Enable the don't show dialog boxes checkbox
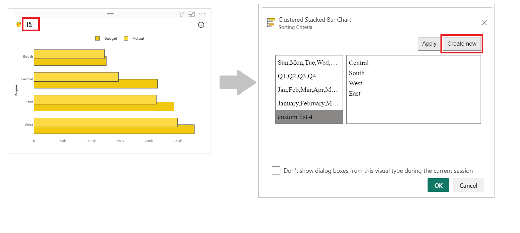The width and height of the screenshot is (520, 233). click(276, 170)
